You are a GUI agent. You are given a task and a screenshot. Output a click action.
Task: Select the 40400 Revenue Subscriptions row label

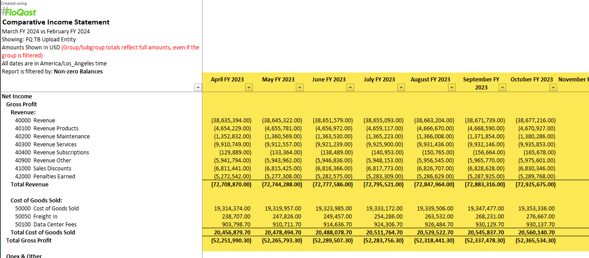pyautogui.click(x=52, y=153)
